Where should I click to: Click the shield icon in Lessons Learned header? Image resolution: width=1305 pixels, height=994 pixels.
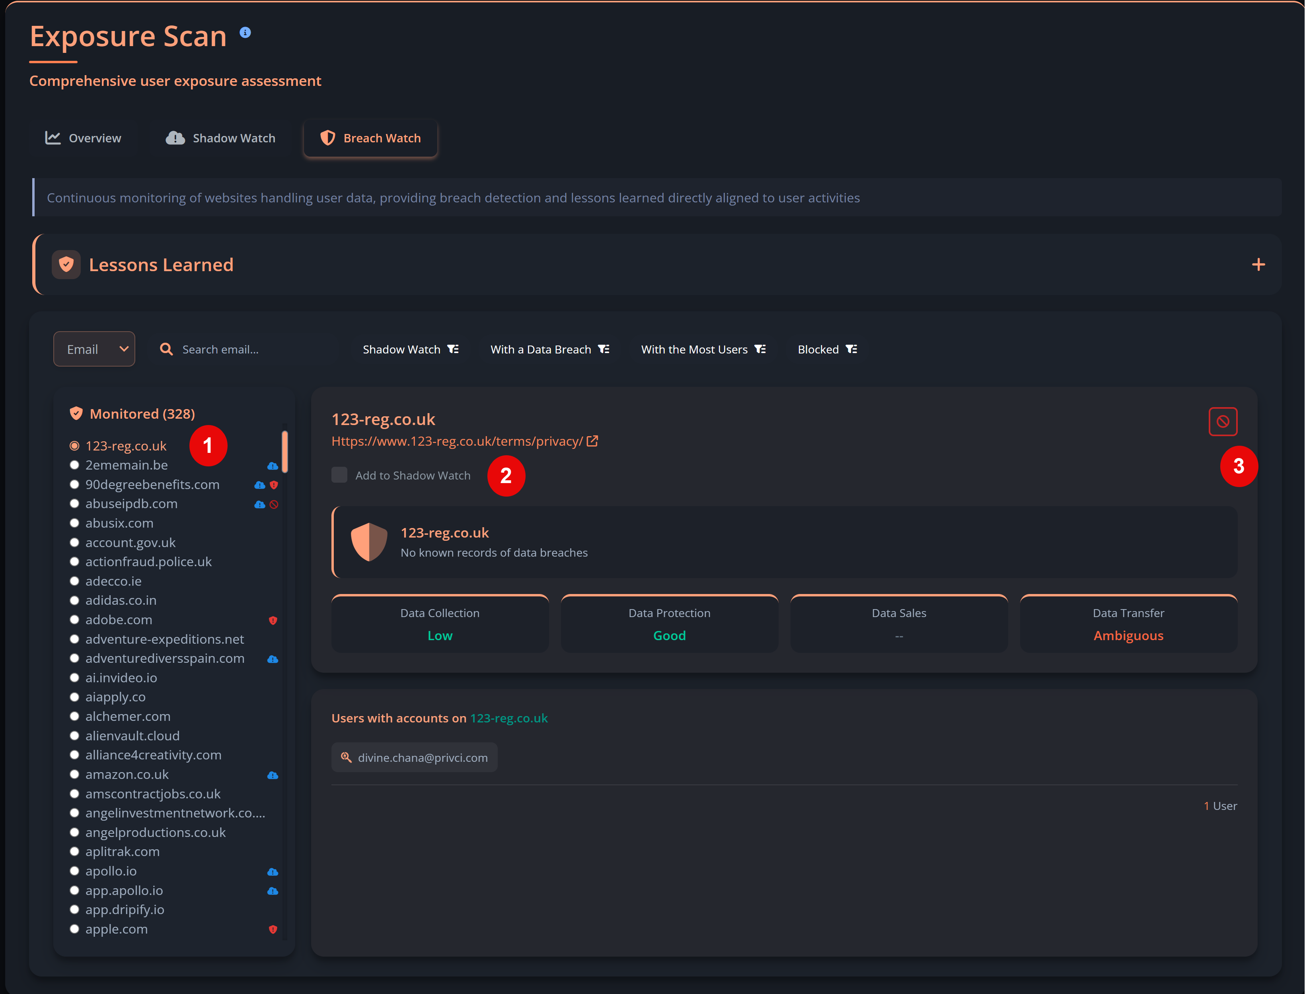[x=66, y=264]
